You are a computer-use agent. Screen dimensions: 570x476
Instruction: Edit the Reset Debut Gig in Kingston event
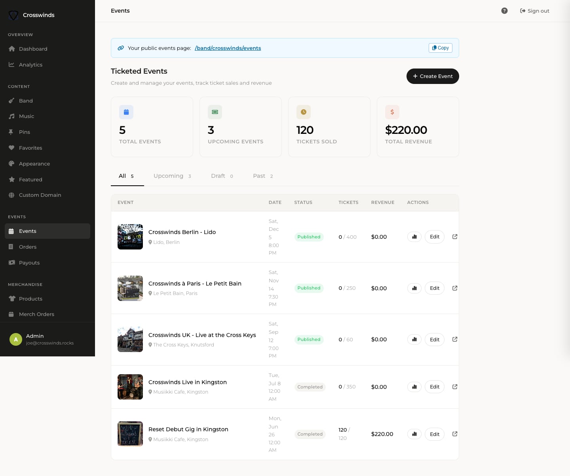tap(435, 434)
